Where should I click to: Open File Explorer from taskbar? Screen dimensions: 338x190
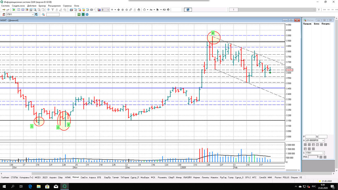(x=39, y=186)
